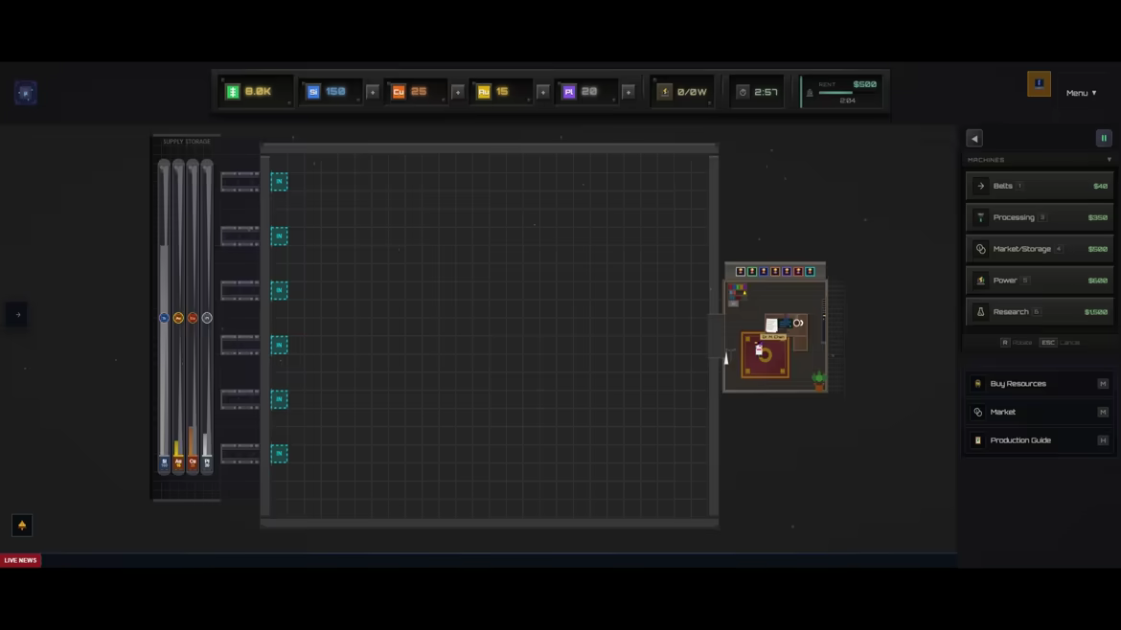Select the Market/Storage machine category
The width and height of the screenshot is (1121, 630).
pyautogui.click(x=1040, y=249)
